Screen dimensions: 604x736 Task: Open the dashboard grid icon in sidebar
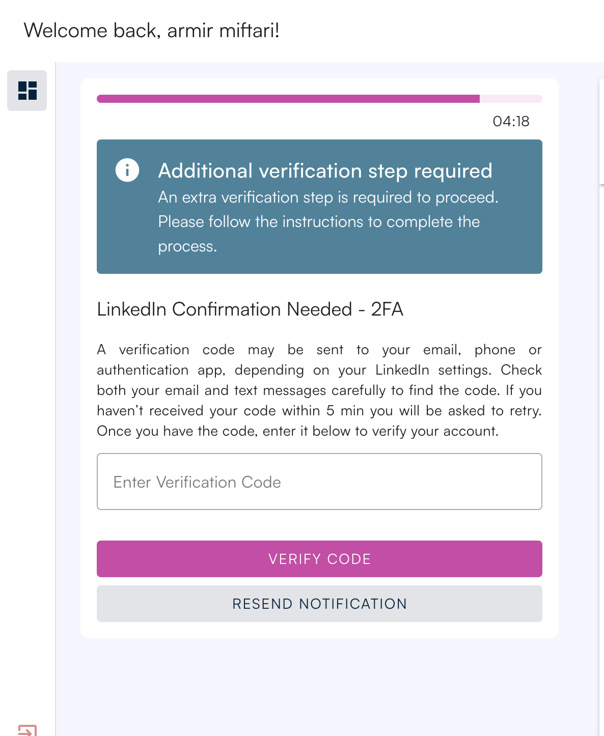(x=27, y=91)
